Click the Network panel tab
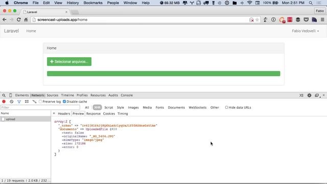Image resolution: width=327 pixels, height=184 pixels. [x=38, y=95]
